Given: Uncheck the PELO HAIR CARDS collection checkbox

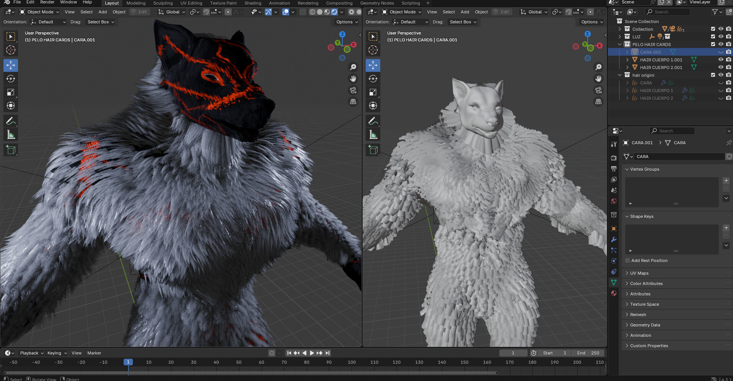Looking at the screenshot, I should click(x=713, y=44).
